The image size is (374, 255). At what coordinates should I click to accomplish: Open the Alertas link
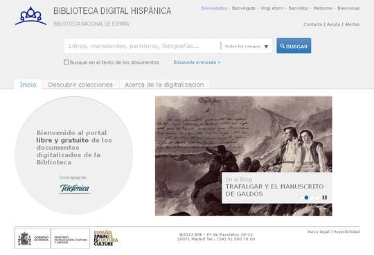[353, 24]
